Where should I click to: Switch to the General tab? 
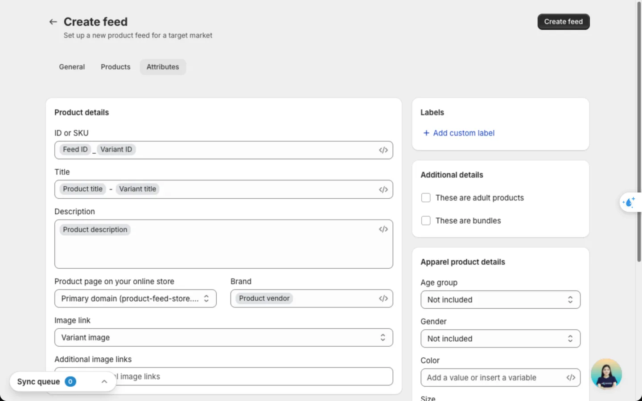(72, 67)
